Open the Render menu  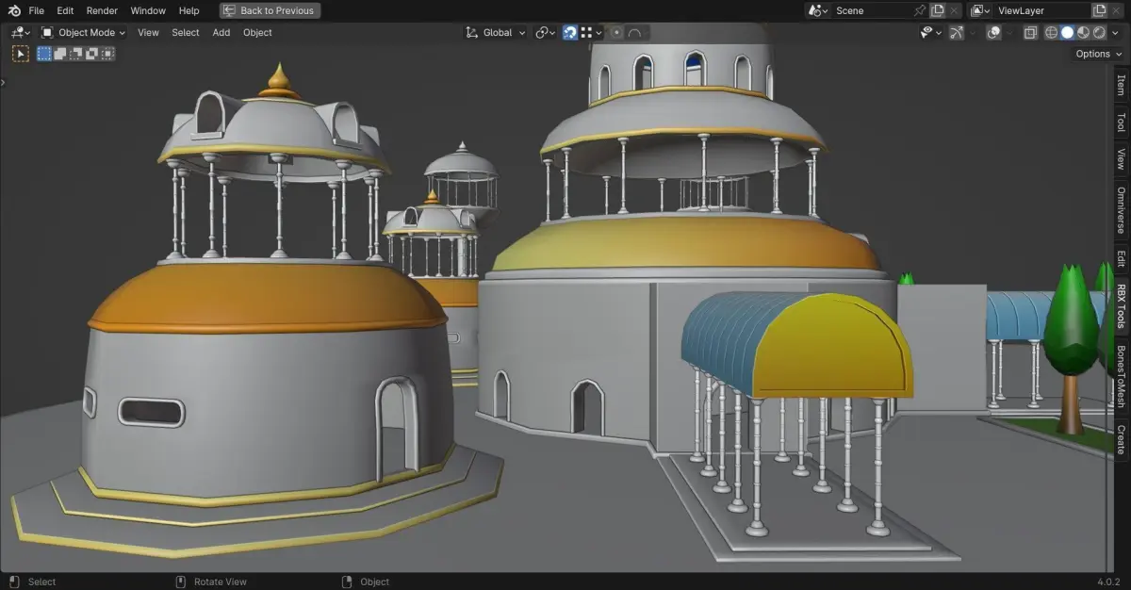tap(102, 10)
